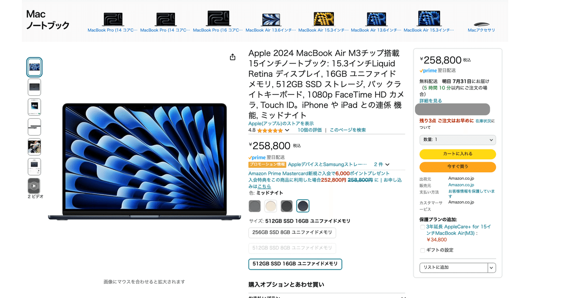Expand the add-to-list dropdown arrow
Screen dimensions: 569x298
point(492,268)
